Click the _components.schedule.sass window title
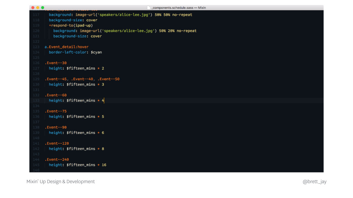This screenshot has width=353, height=198. point(179,8)
